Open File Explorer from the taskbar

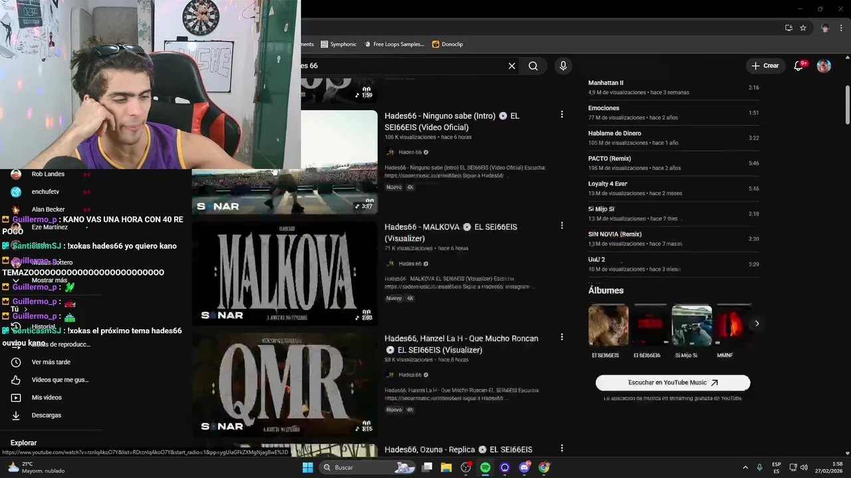(446, 467)
